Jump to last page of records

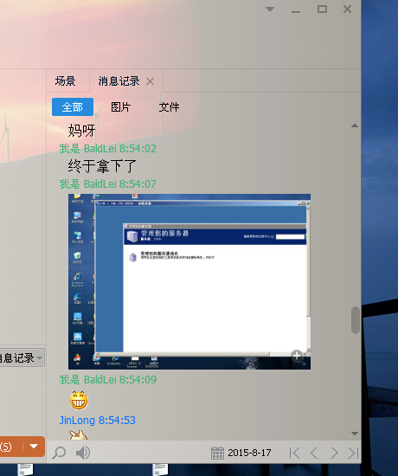coord(353,453)
